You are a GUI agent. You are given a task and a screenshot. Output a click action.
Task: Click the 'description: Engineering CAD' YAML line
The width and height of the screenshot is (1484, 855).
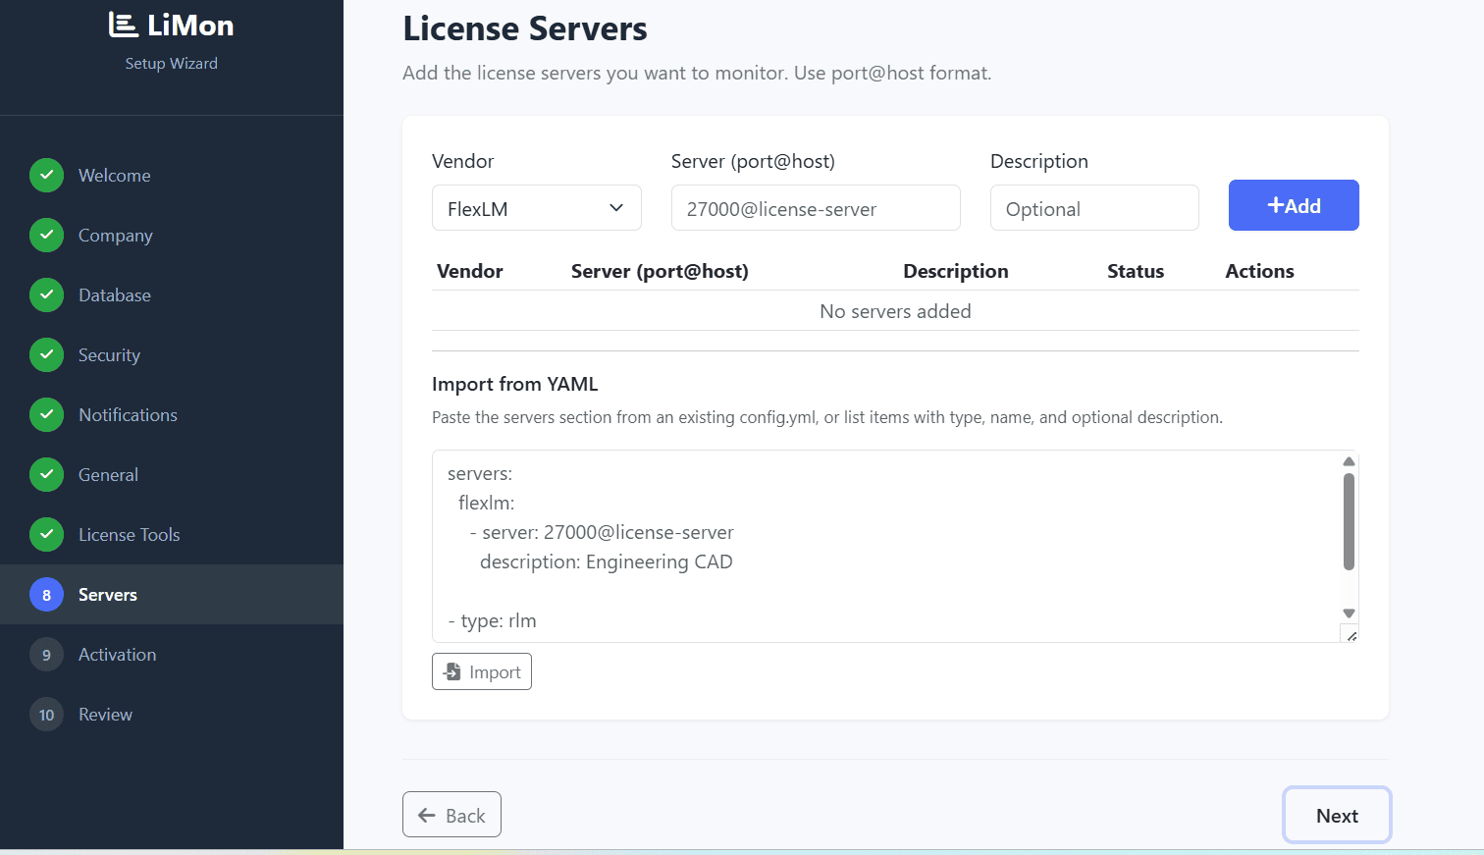click(x=607, y=561)
